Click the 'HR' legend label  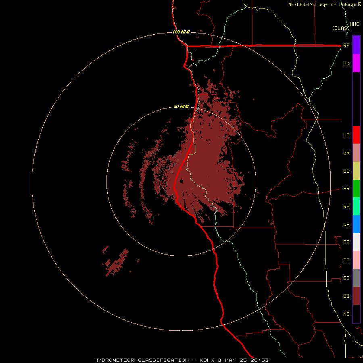coord(346,189)
